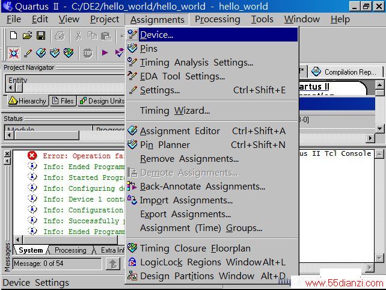Click down scroll arrow in Tcl Console
This screenshot has width=386, height=290.
pos(379,258)
